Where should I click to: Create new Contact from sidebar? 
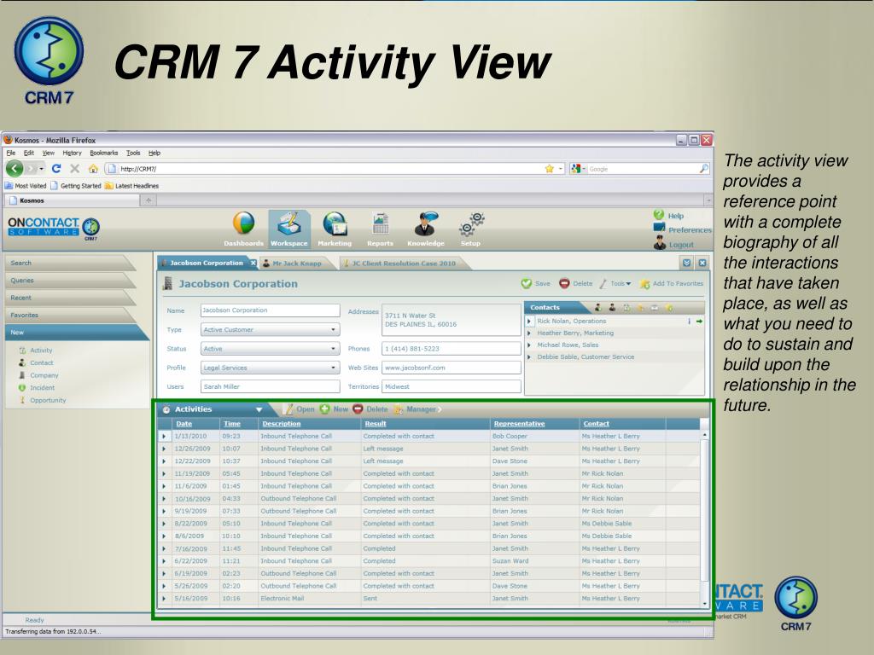pyautogui.click(x=37, y=362)
